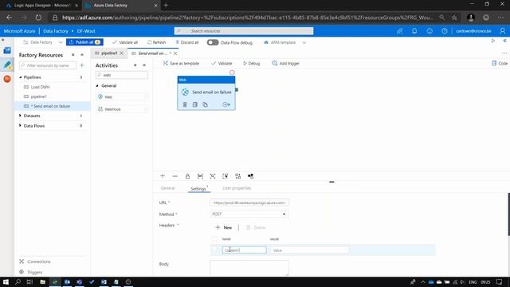Toggle Data Flow debug switch

213,42
